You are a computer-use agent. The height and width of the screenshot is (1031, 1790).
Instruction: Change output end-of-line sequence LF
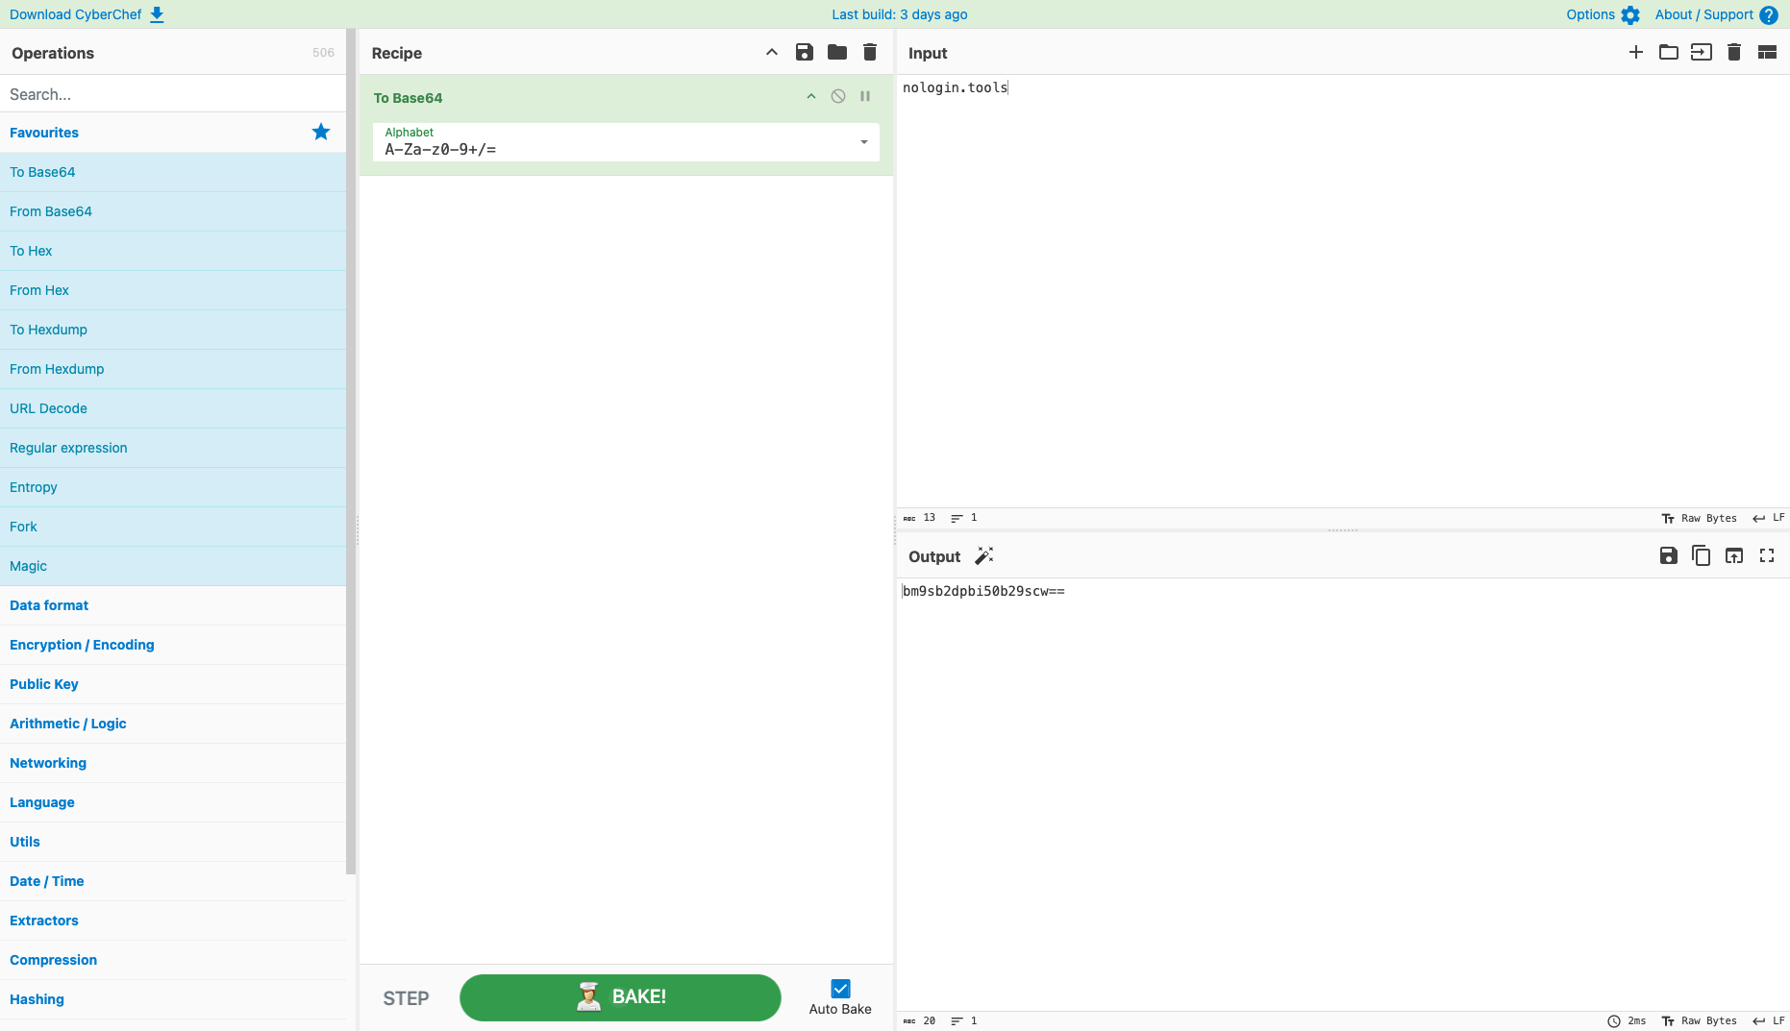[x=1769, y=1021]
